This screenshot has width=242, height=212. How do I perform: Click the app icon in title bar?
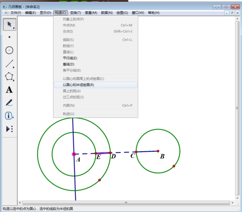[x=5, y=7]
